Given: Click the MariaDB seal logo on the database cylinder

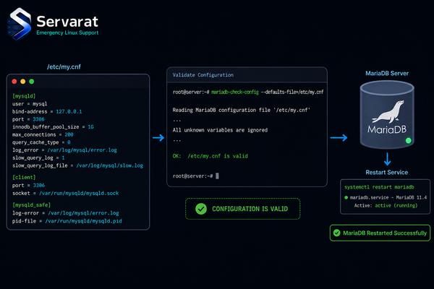Looking at the screenshot, I should (388, 112).
